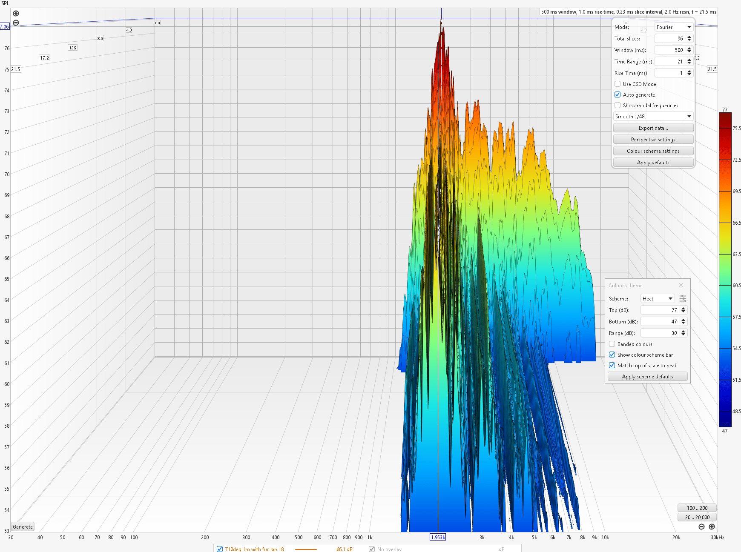Viewport: 741px width, 552px height.
Task: Click the 4.3 time slice label at left
Action: 129,30
